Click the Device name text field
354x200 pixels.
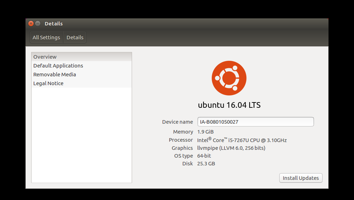click(x=256, y=122)
